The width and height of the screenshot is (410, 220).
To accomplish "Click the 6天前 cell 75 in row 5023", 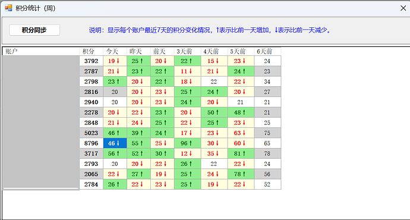I will [x=267, y=133].
